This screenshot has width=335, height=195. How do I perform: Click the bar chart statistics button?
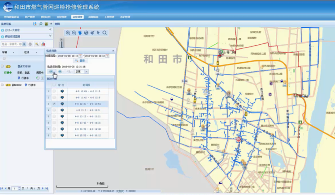pos(43,44)
